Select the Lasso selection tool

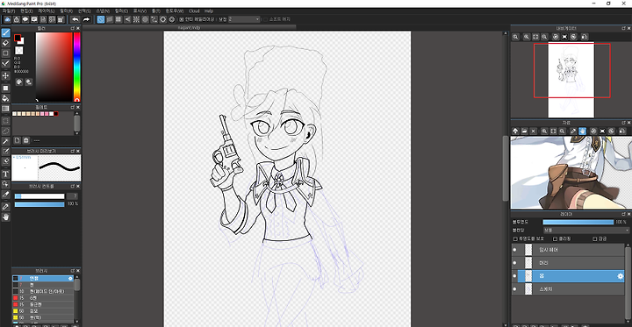5,131
